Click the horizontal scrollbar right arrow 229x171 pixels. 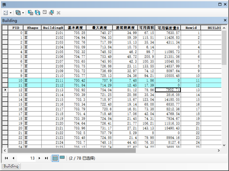pos(219,150)
